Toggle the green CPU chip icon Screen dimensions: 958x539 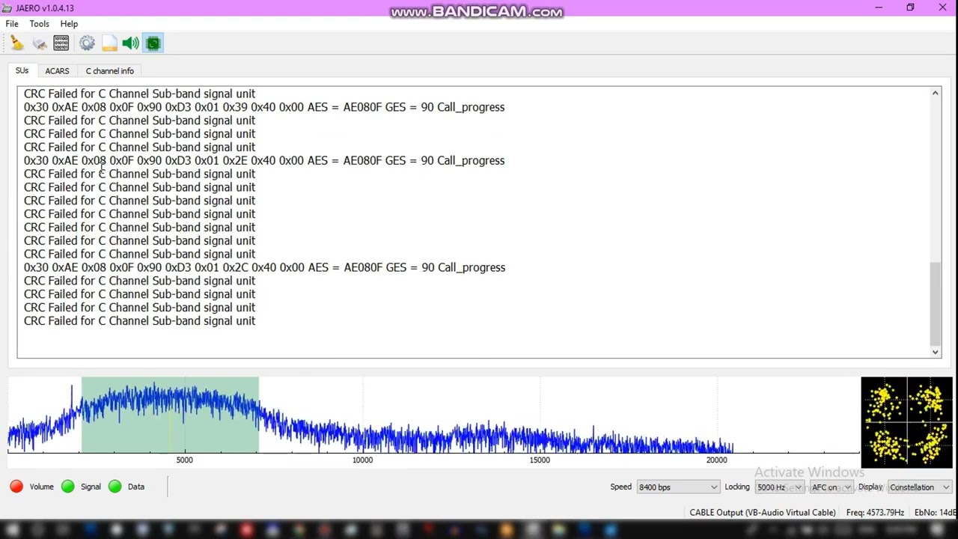[153, 43]
